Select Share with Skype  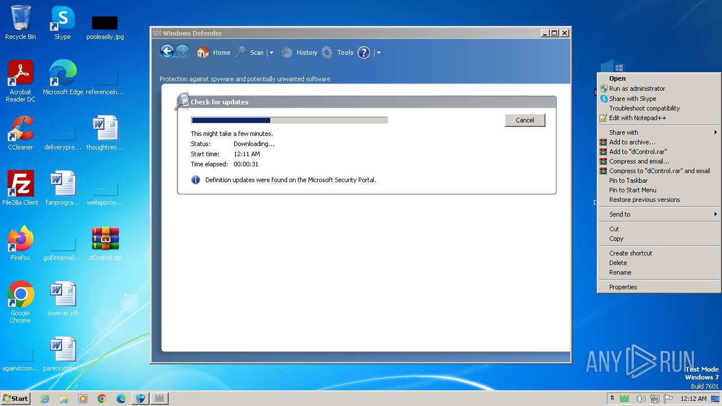659,99
